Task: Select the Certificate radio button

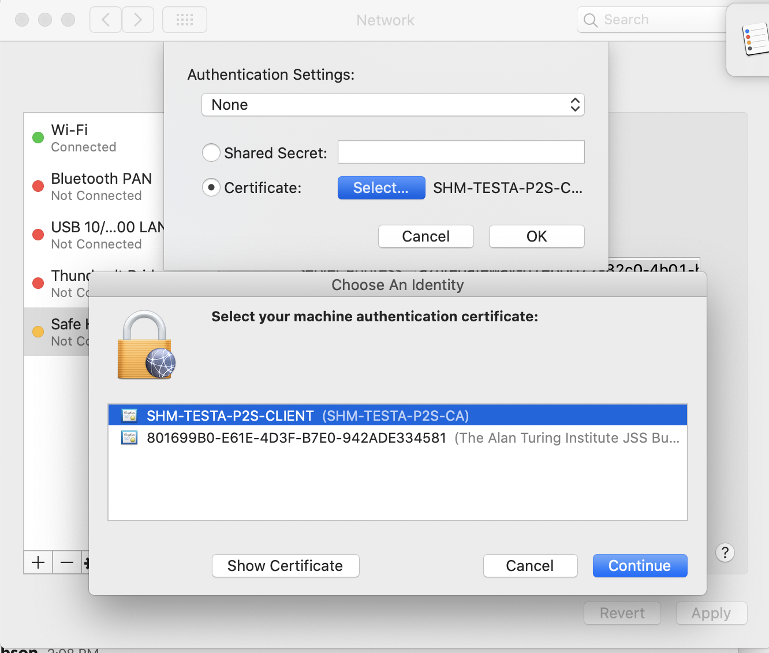Action: (211, 188)
